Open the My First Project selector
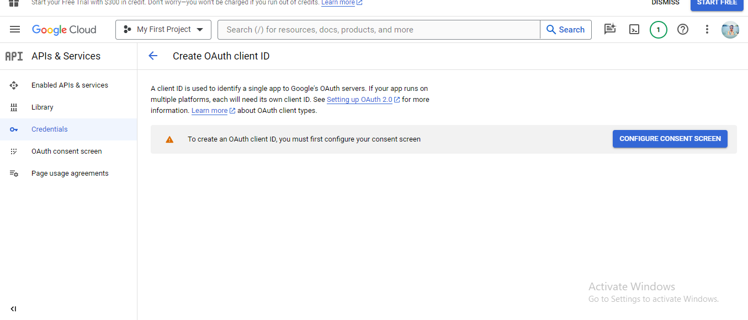This screenshot has width=748, height=320. click(x=163, y=30)
